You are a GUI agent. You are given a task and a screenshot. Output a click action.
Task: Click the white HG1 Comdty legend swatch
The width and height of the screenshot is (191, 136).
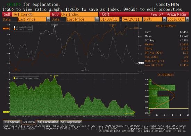point(15,27)
